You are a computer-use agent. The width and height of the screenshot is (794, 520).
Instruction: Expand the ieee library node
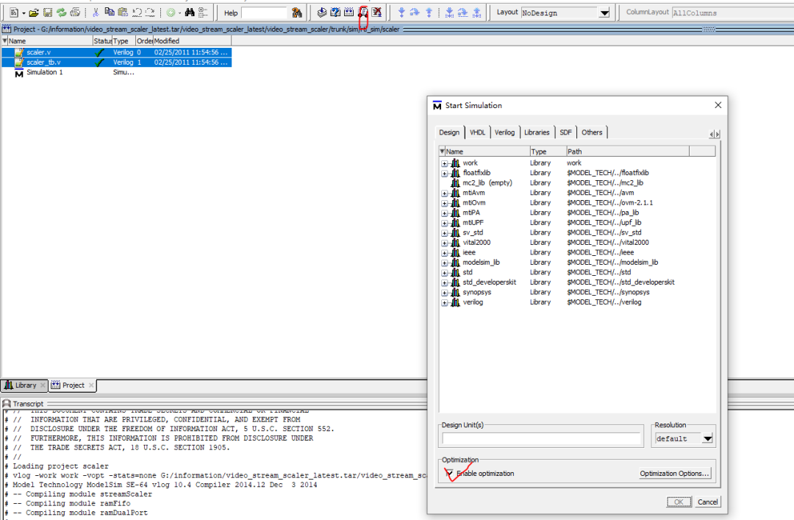[x=444, y=253]
